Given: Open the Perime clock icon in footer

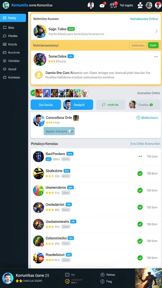Looking at the screenshot, I should click(102, 275).
